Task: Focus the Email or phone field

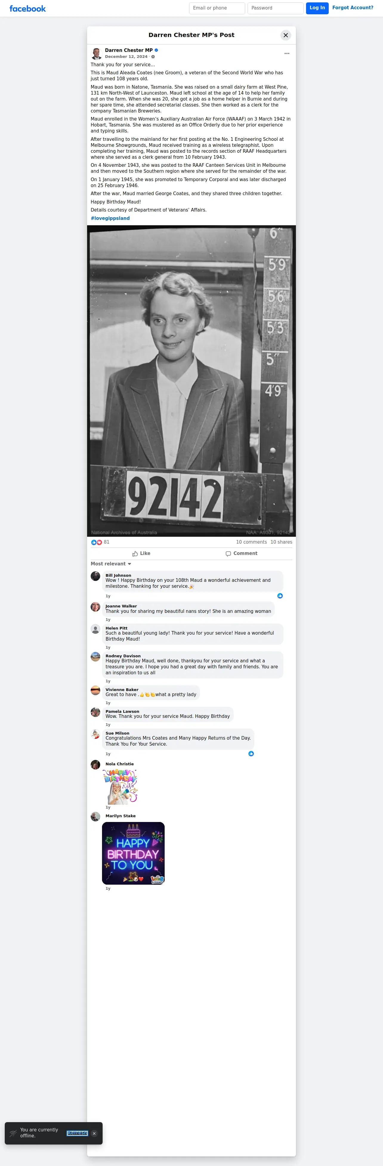Action: click(x=217, y=8)
